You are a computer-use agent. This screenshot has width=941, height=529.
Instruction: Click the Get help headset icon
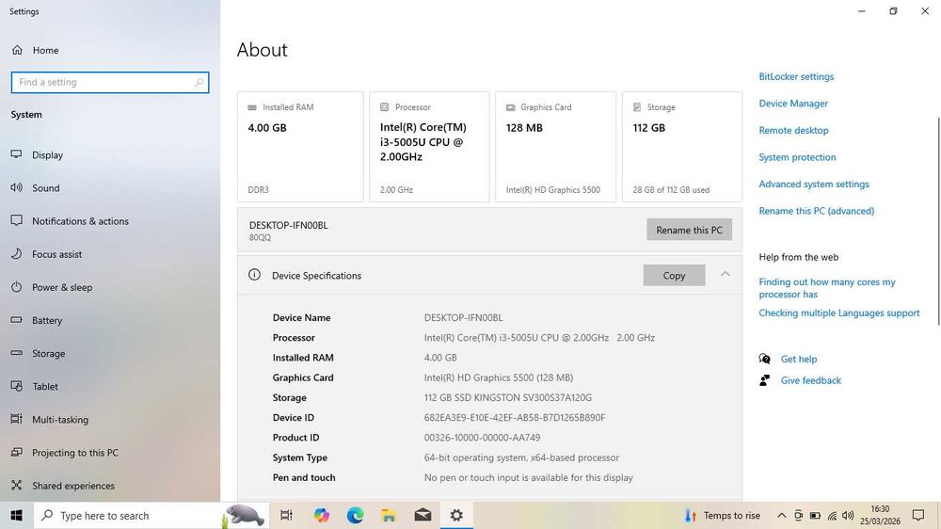(x=764, y=359)
